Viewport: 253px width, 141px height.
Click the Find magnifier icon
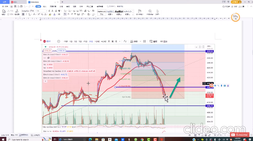150,11
